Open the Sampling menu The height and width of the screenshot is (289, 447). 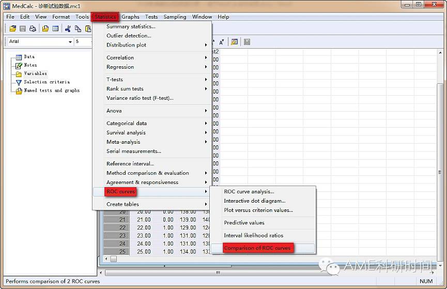pyautogui.click(x=175, y=17)
